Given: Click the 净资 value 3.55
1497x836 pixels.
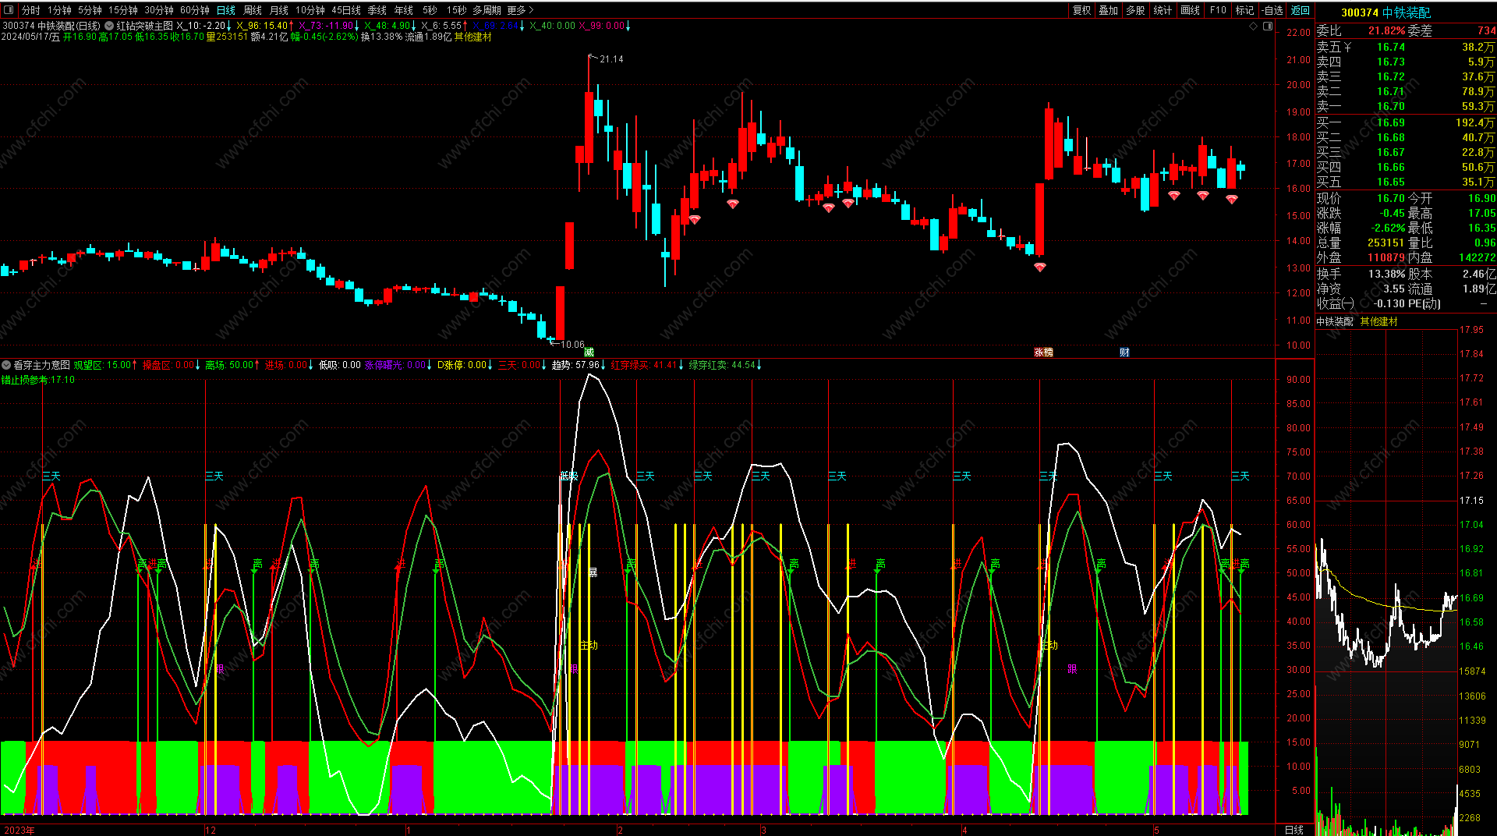Looking at the screenshot, I should pyautogui.click(x=1393, y=289).
